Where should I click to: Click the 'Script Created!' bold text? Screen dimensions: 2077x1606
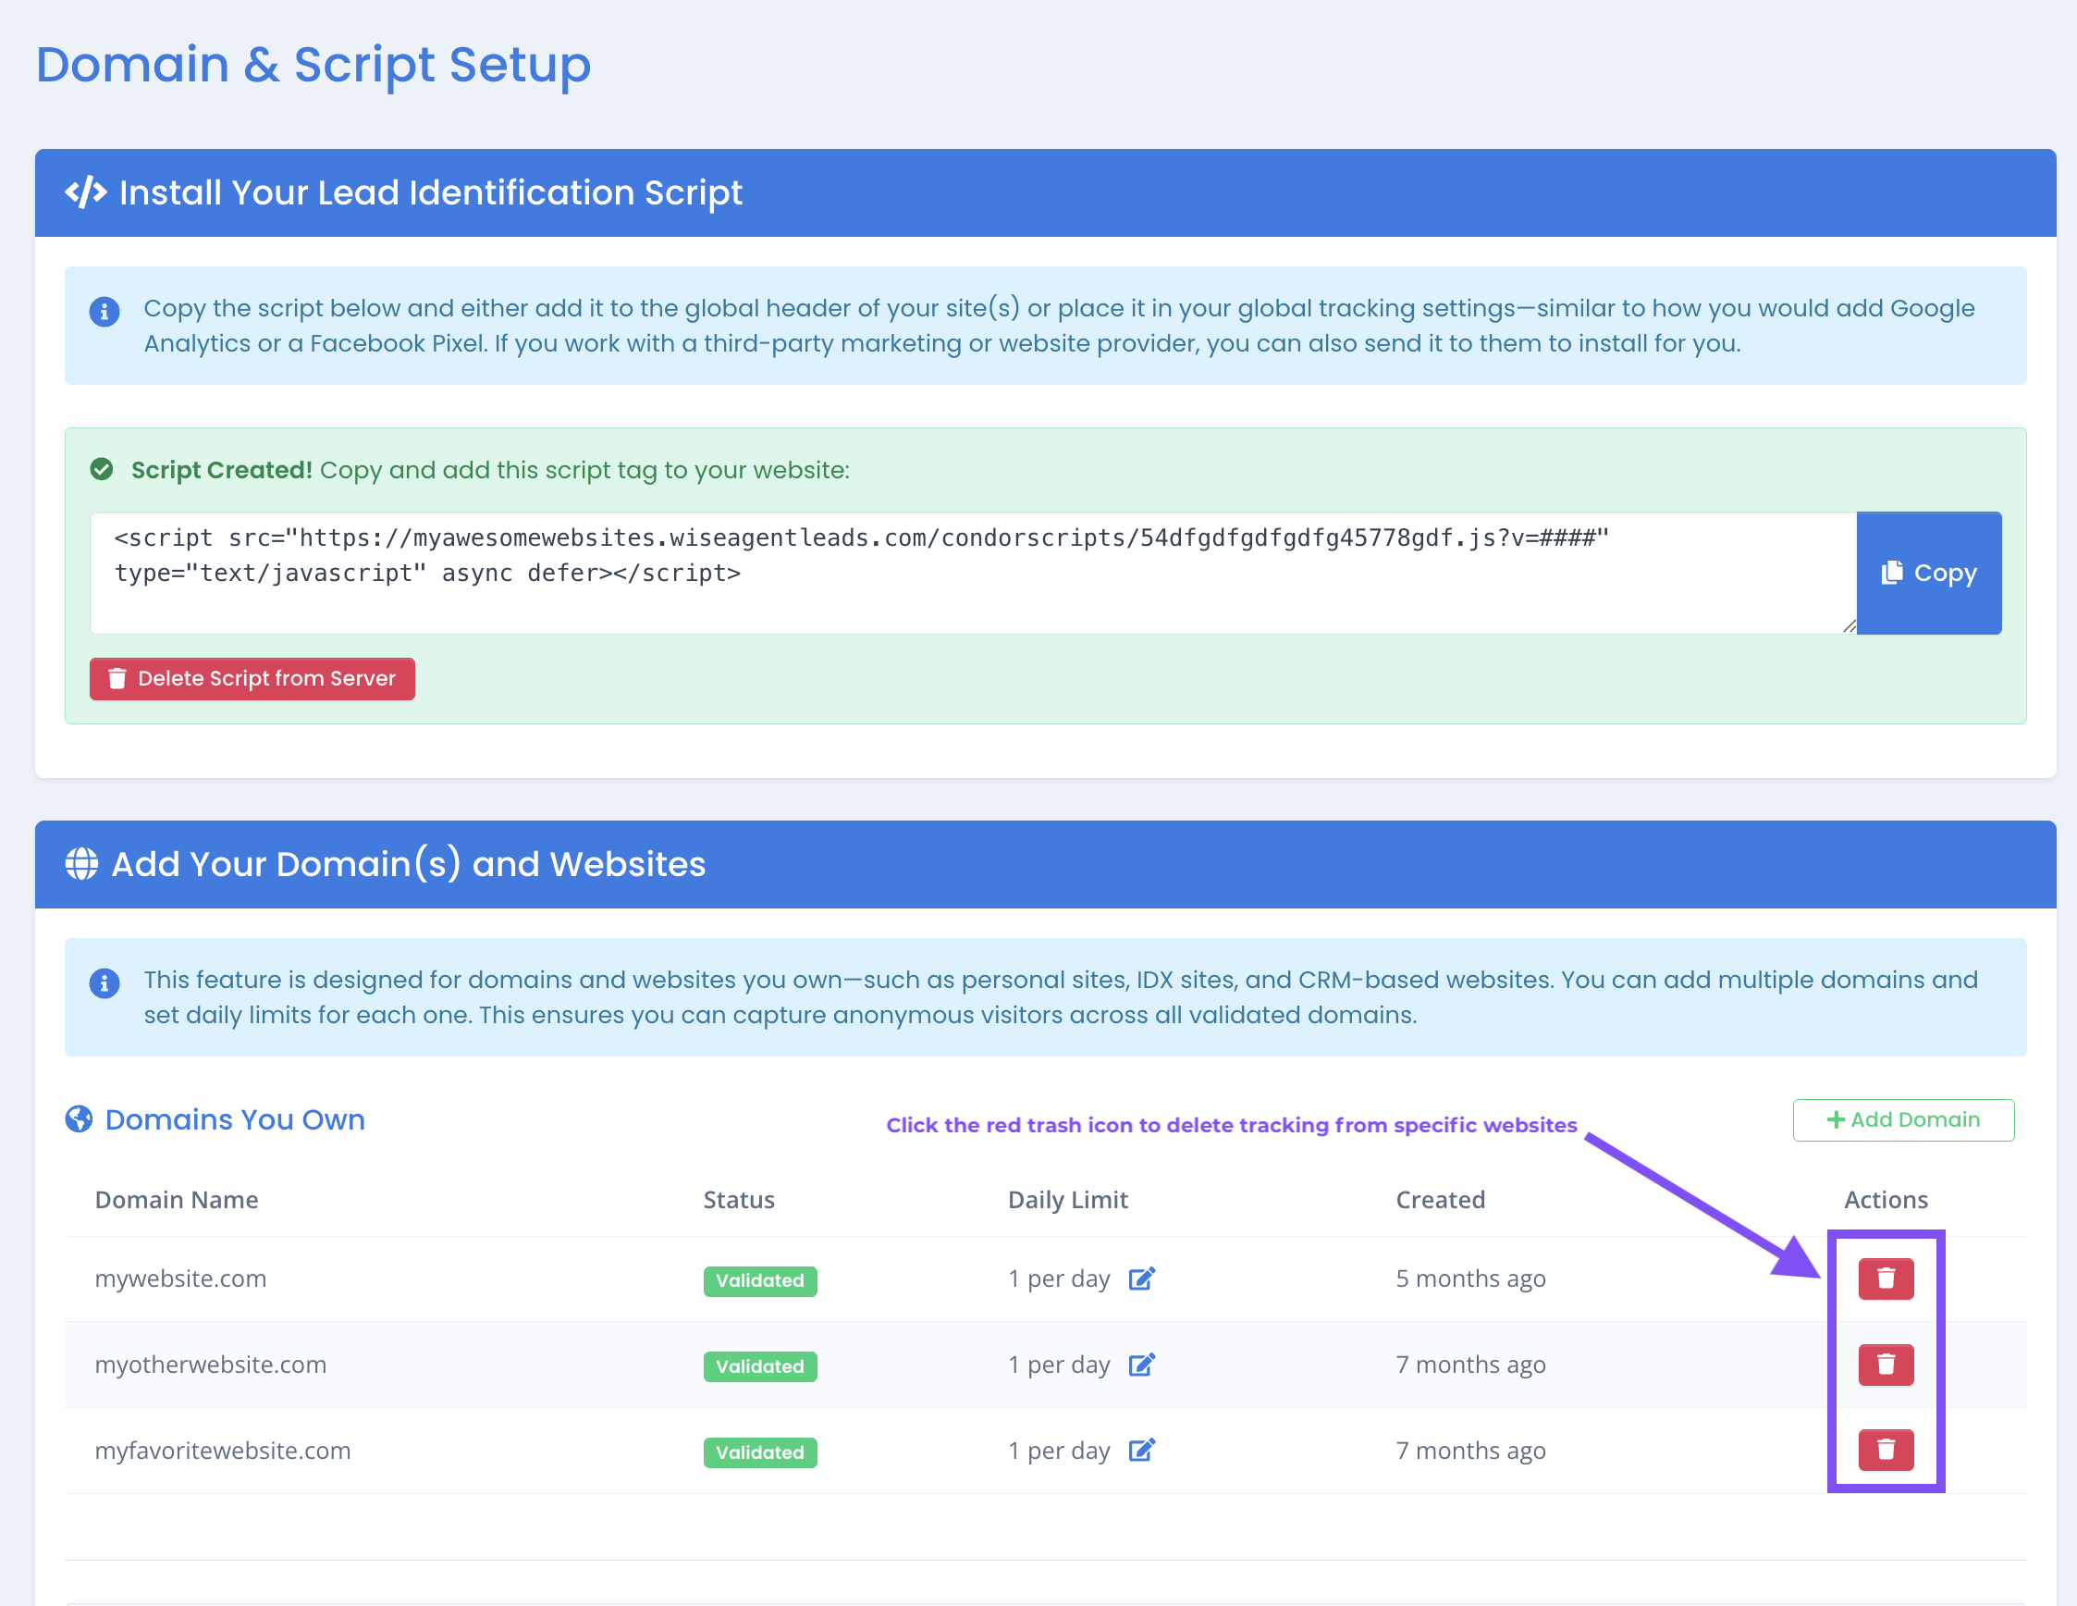(x=222, y=469)
